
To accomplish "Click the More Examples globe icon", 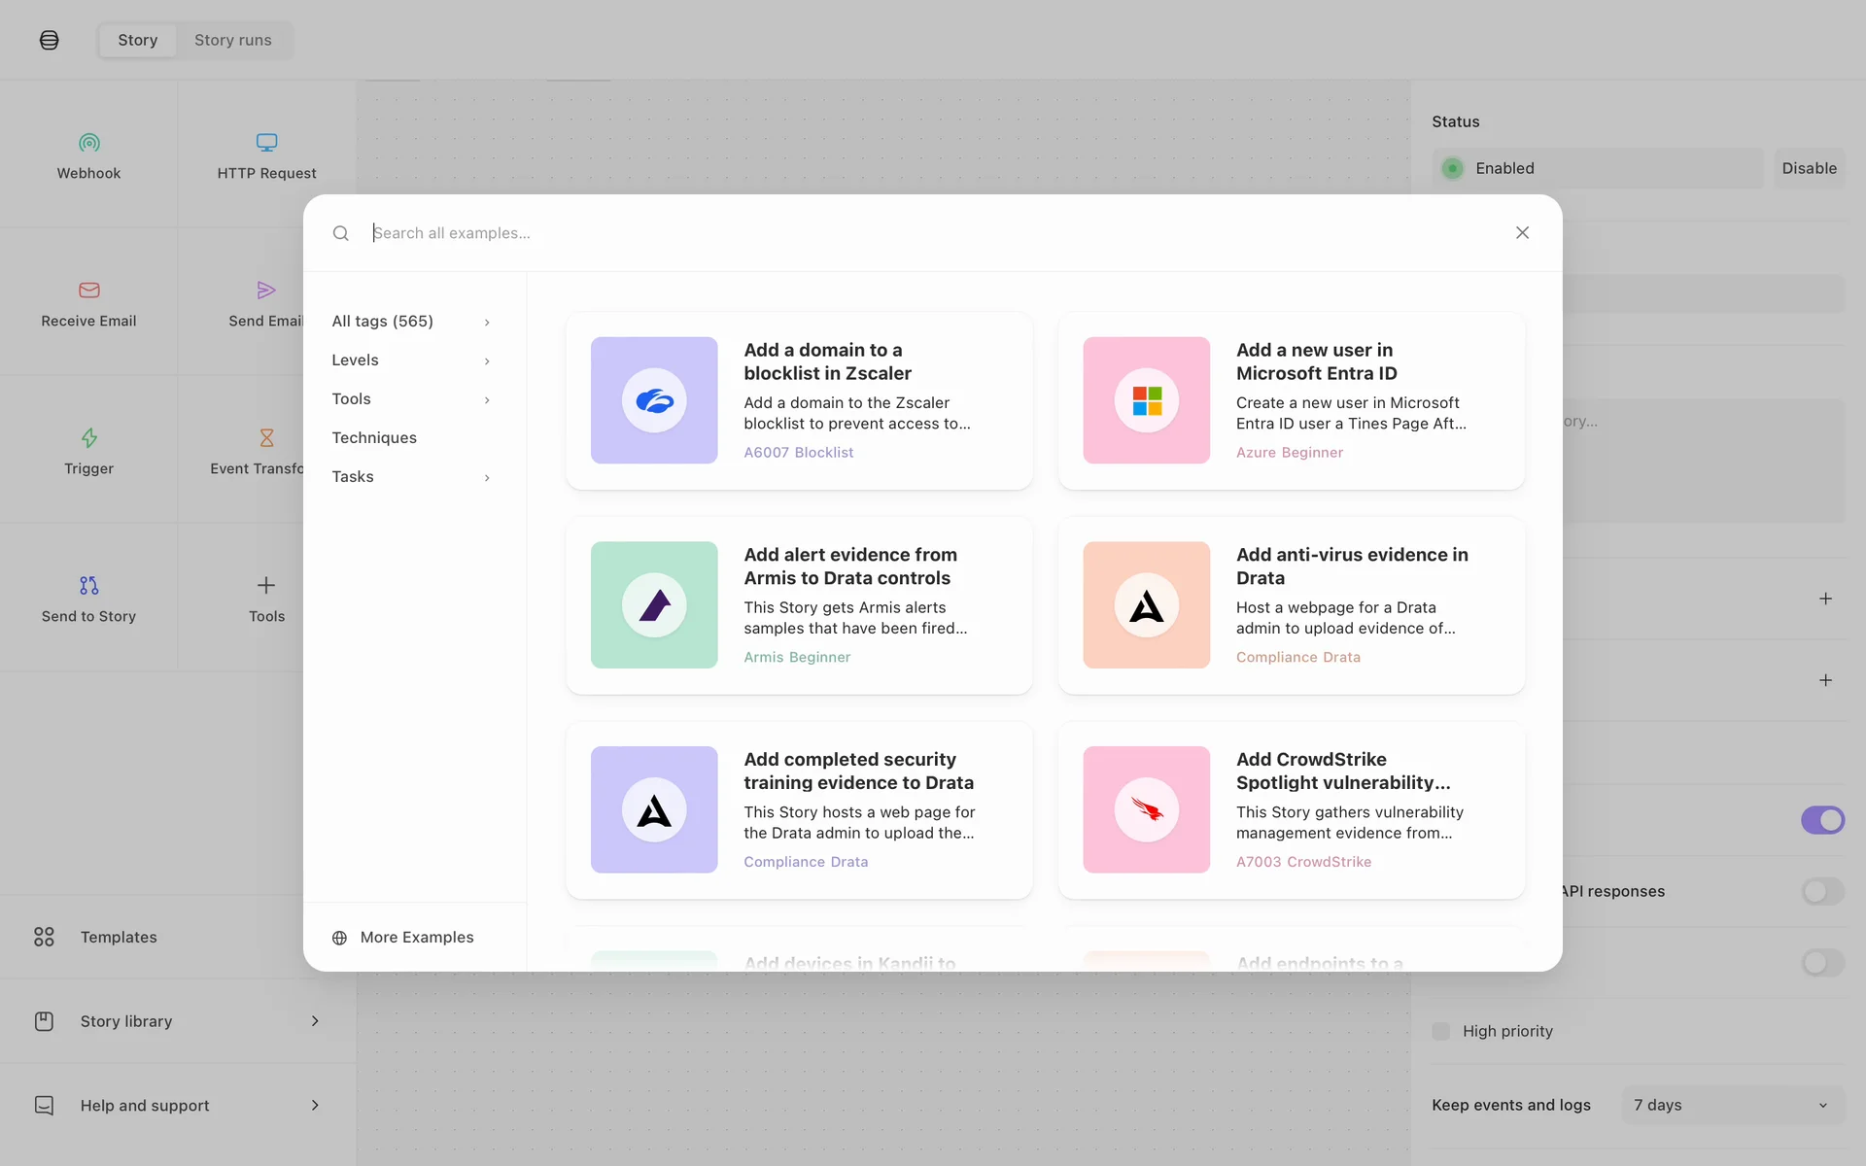I will pos(339,938).
